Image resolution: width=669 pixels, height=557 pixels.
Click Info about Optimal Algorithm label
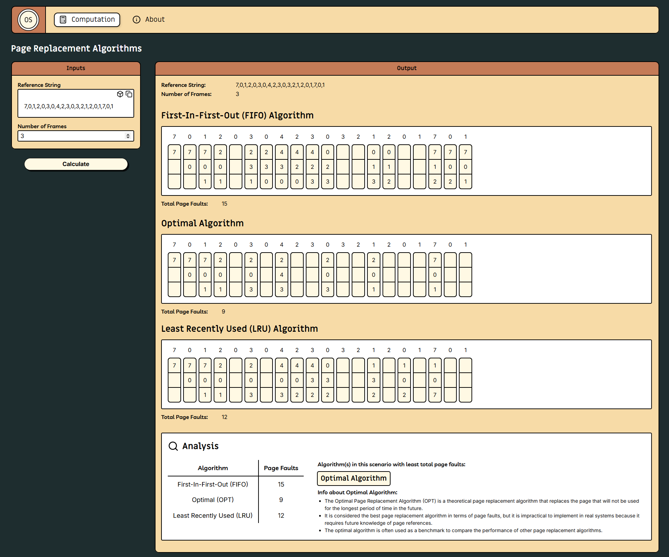357,492
